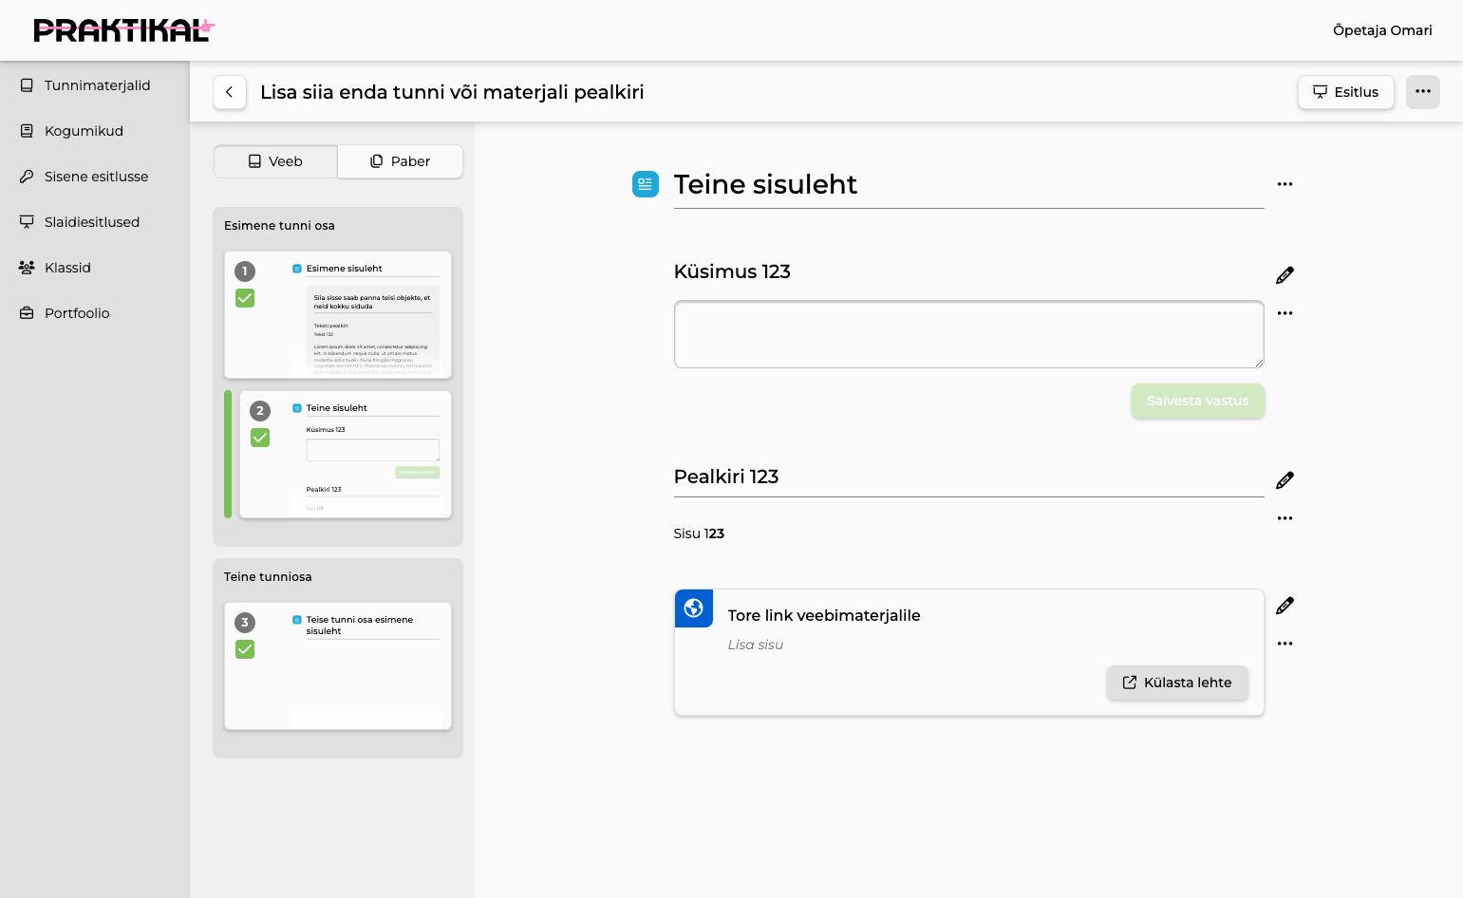Switch to the Veeb tab
The height and width of the screenshot is (898, 1463).
(x=275, y=161)
